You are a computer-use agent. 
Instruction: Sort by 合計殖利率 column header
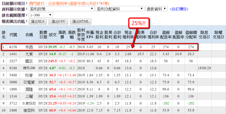tap(153, 35)
